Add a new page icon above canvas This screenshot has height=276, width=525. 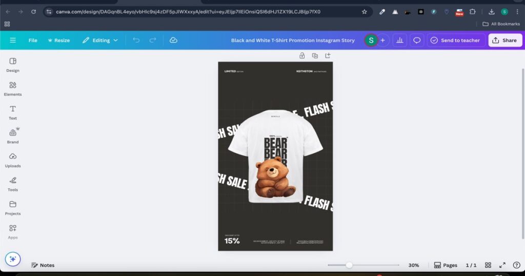(328, 55)
